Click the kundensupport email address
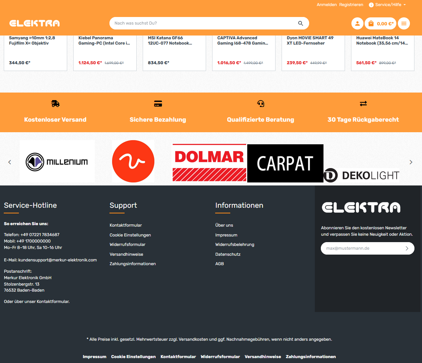Viewport: 422px width, 363px height. [x=57, y=260]
